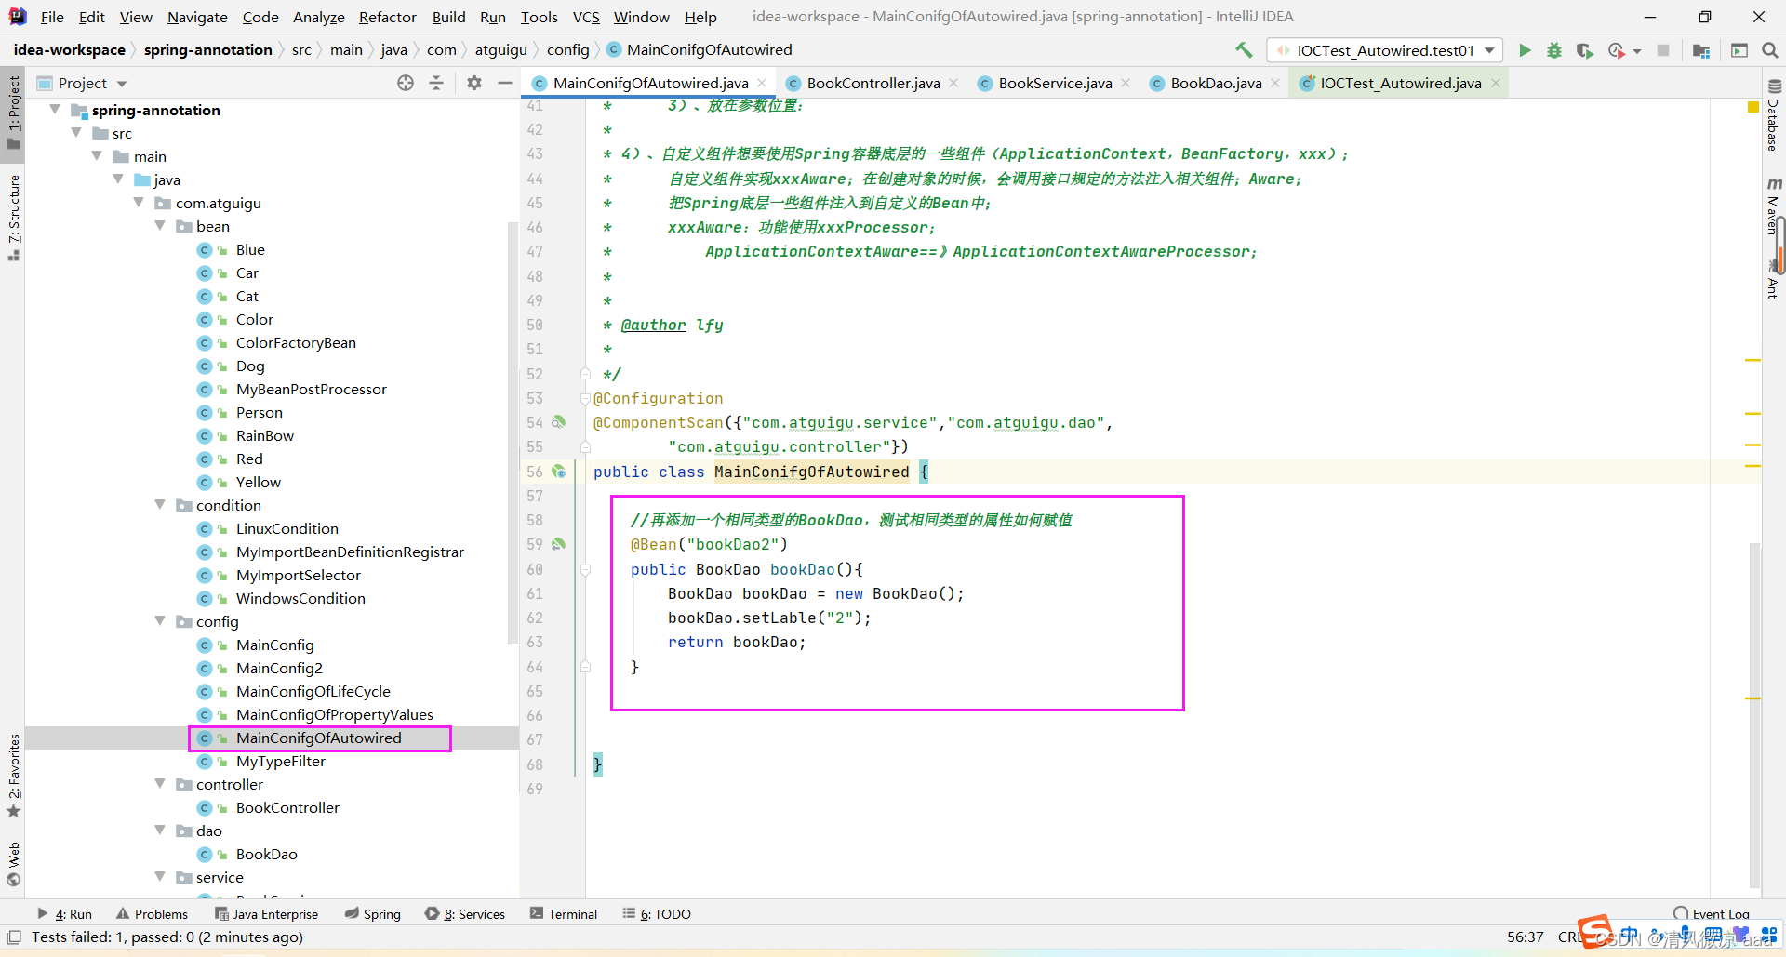
Task: Click gutter bean icon on line 59
Action: [x=558, y=544]
